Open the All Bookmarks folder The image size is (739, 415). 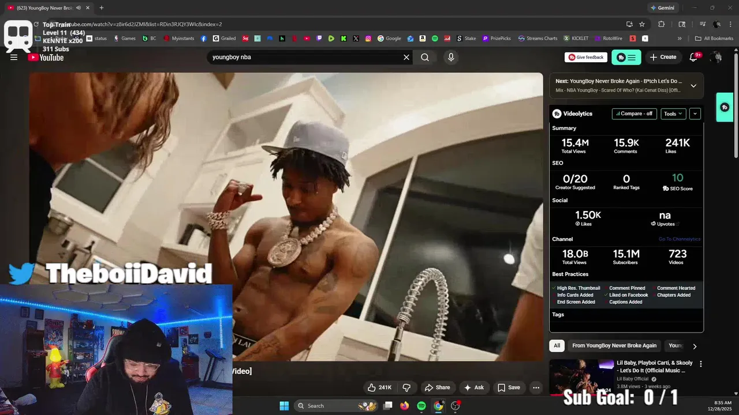point(714,39)
